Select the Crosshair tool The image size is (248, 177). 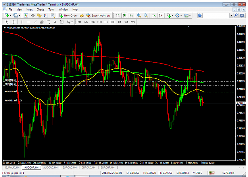13,22
